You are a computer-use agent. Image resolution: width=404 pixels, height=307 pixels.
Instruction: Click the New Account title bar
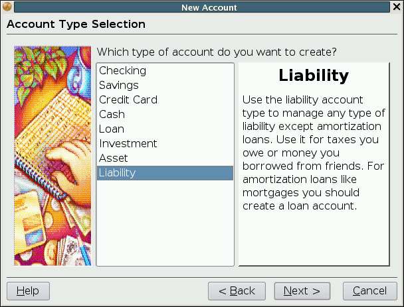coord(209,7)
